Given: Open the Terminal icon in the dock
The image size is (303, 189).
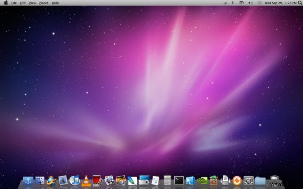Looking at the screenshot, I should [179, 181].
